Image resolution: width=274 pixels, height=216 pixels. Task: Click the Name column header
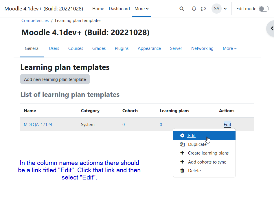tap(30, 111)
